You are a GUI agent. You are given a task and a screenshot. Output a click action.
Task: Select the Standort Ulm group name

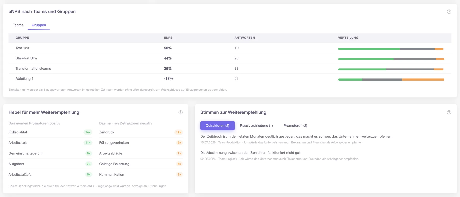pyautogui.click(x=26, y=58)
